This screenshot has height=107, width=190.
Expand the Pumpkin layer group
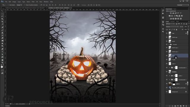click(169, 45)
